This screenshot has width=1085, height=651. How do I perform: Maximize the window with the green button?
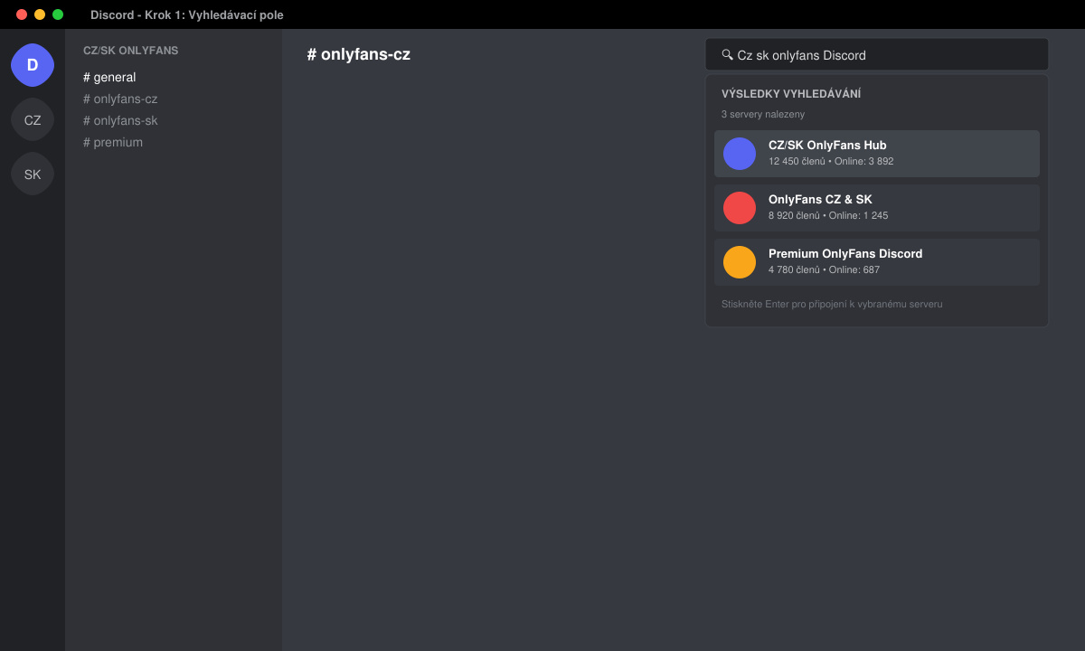click(58, 14)
